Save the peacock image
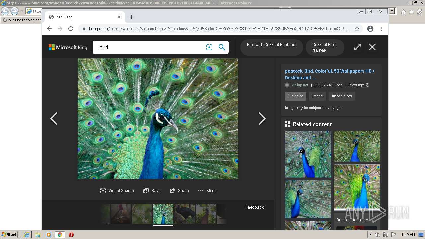425x239 pixels. (152, 191)
